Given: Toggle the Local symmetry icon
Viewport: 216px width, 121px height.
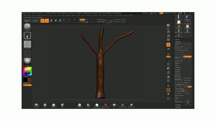Looking at the screenshot, I should (x=168, y=53).
